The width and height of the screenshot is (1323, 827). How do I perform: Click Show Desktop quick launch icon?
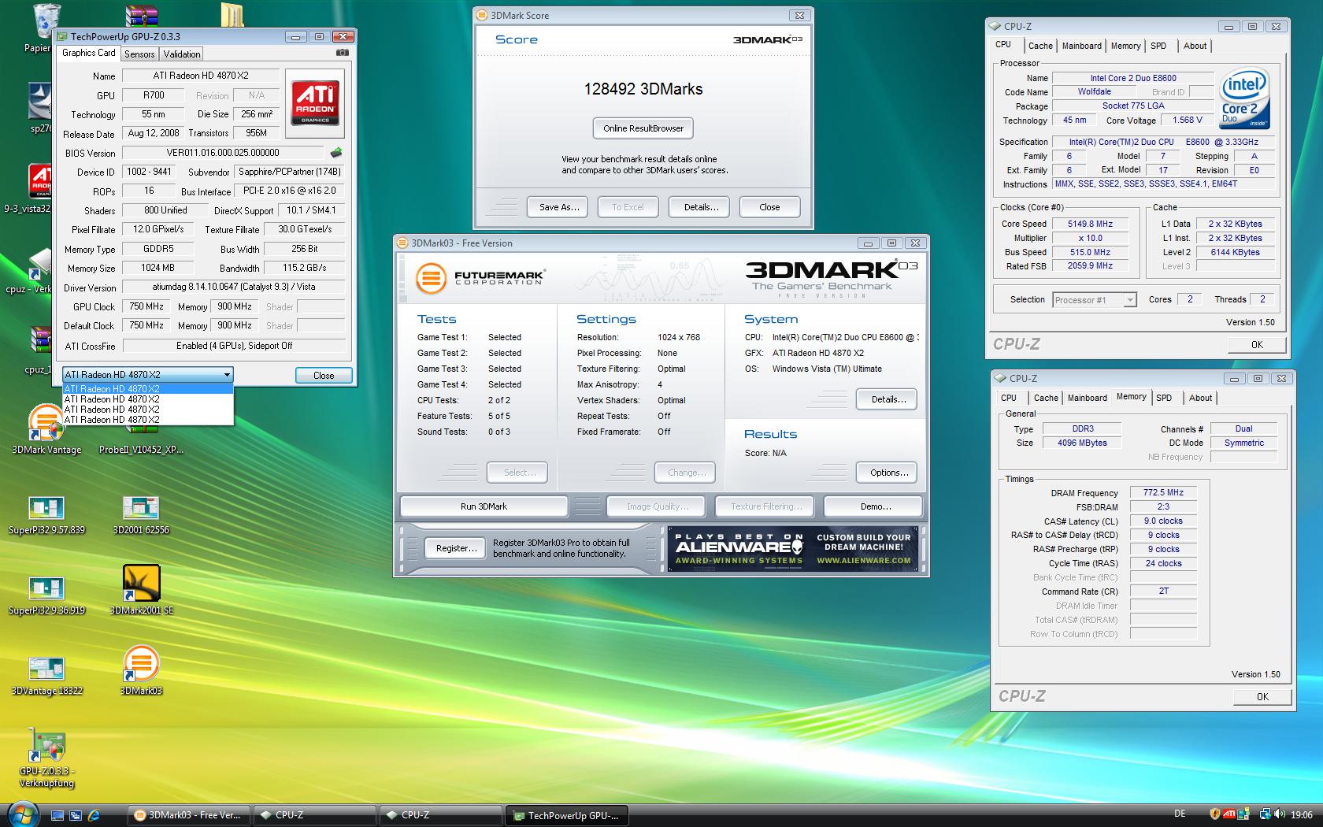pos(57,815)
